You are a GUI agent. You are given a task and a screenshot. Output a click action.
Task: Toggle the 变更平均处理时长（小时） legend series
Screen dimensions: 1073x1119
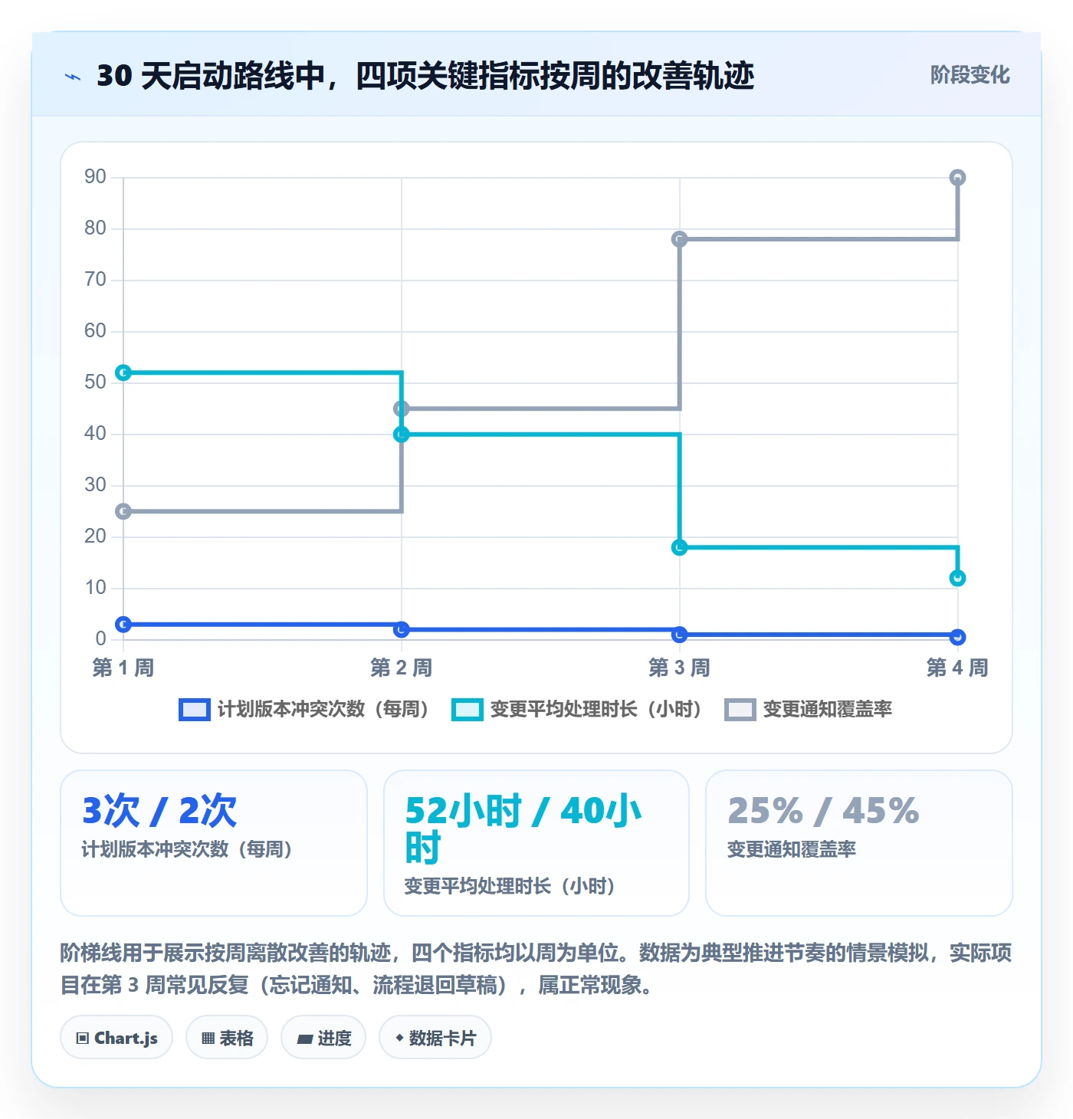[x=576, y=710]
